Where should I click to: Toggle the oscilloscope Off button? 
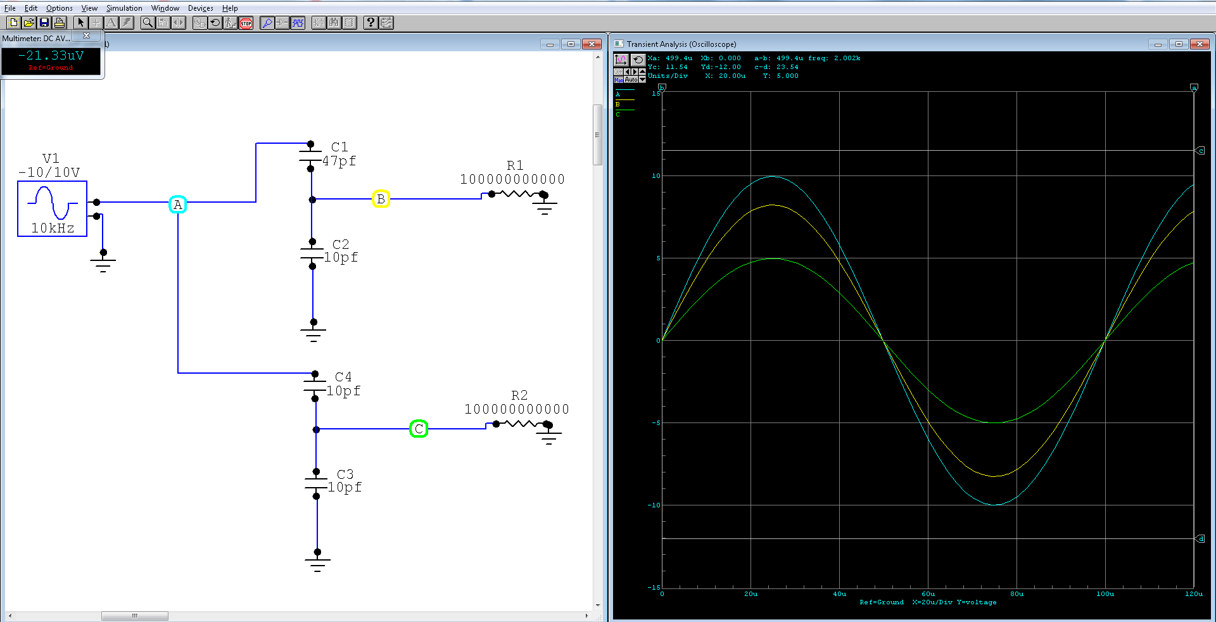(x=619, y=72)
